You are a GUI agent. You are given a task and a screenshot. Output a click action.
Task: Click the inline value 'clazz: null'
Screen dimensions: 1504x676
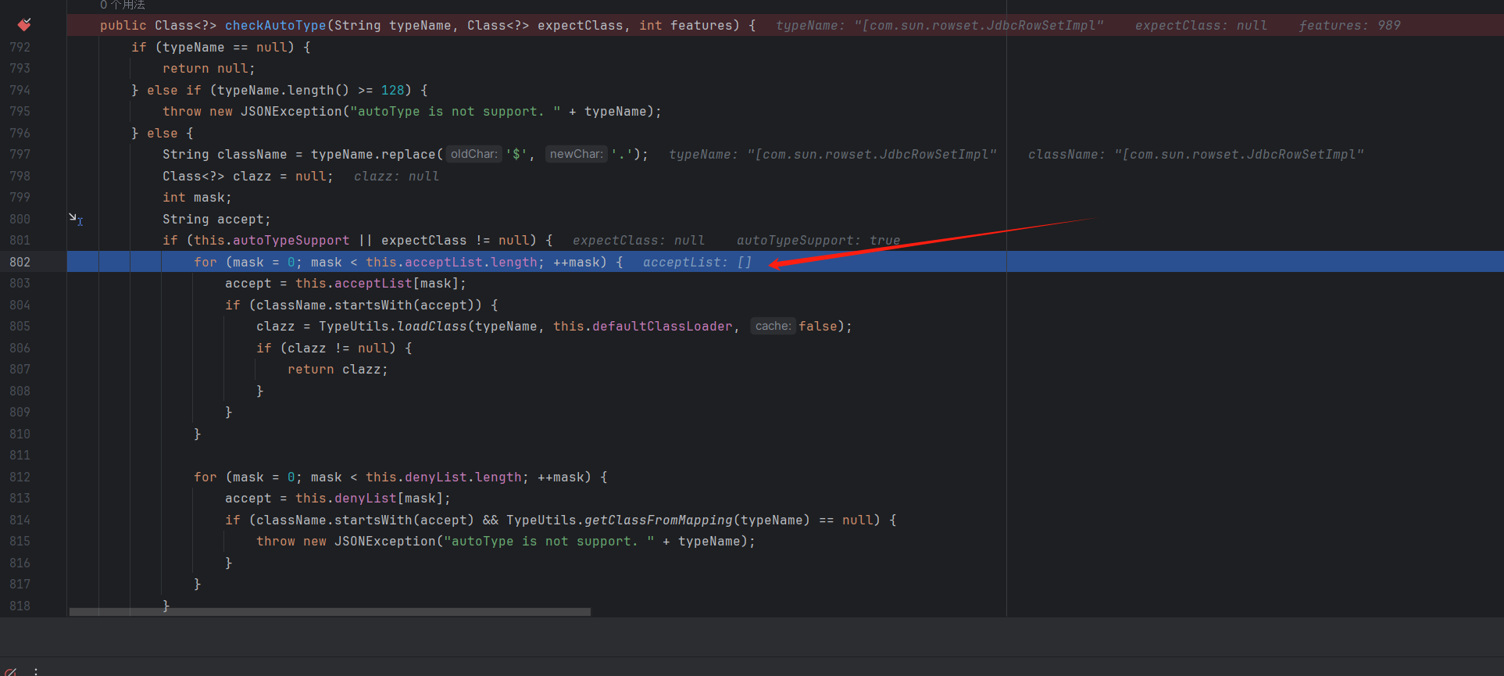396,176
